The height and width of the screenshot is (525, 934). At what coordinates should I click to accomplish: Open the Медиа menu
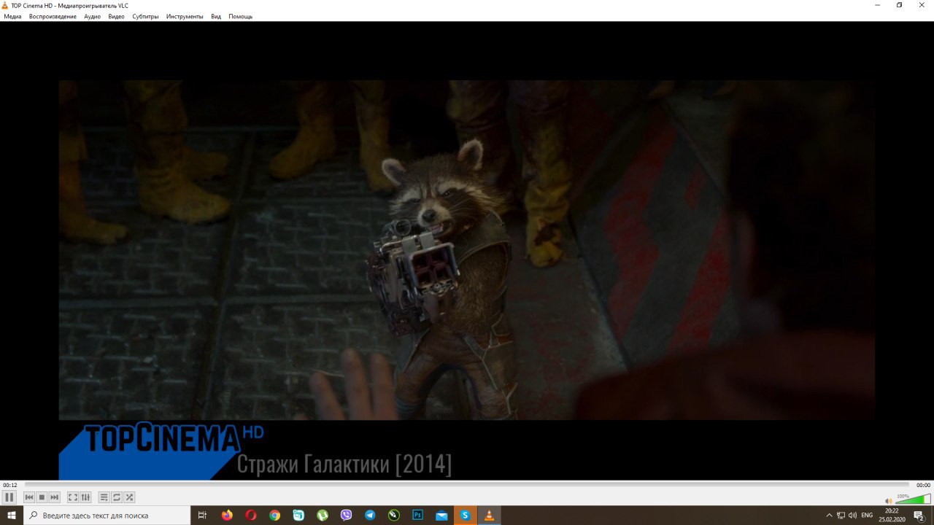pyautogui.click(x=12, y=16)
